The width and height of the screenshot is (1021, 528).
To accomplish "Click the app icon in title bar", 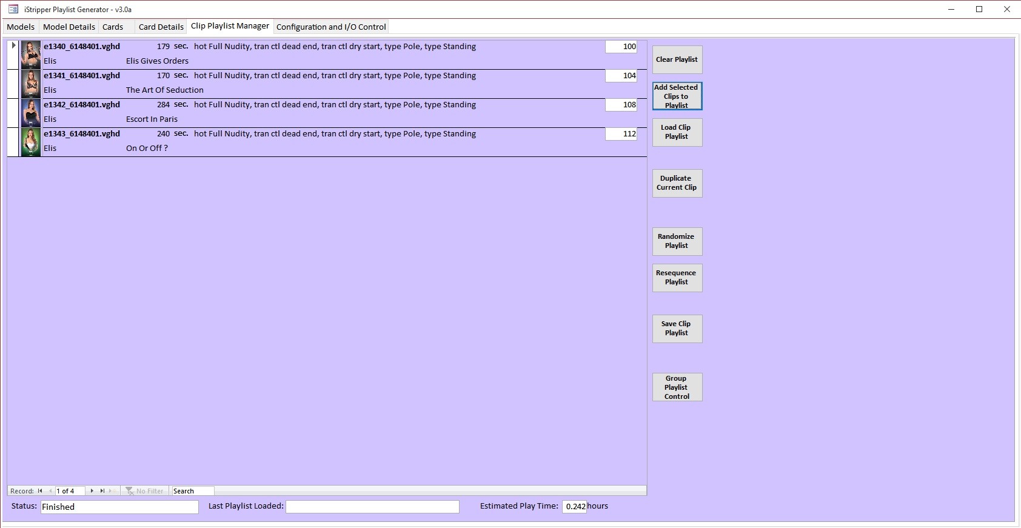I will tap(13, 9).
